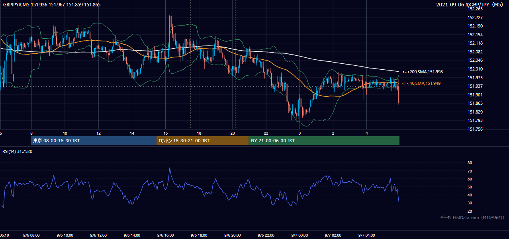Click the 151.865 price axis label
The height and width of the screenshot is (239, 509).
(x=475, y=103)
